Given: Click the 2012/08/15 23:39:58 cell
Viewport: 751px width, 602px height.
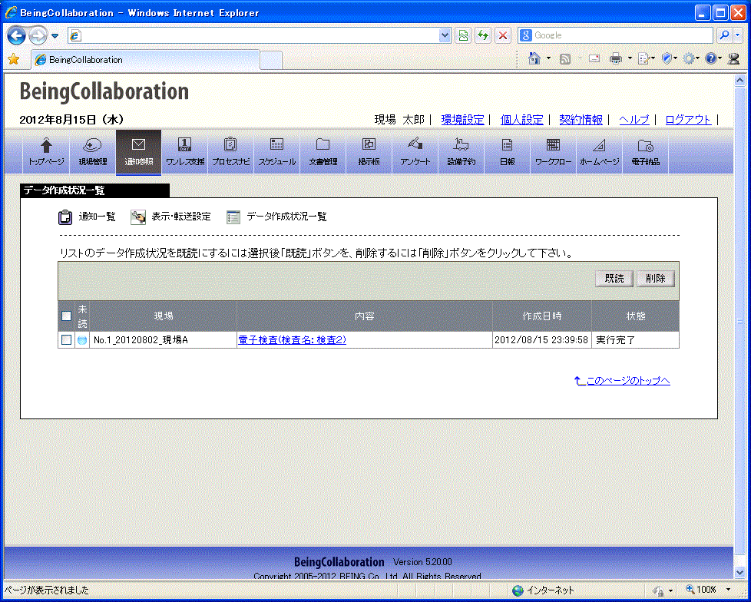Looking at the screenshot, I should pos(541,340).
